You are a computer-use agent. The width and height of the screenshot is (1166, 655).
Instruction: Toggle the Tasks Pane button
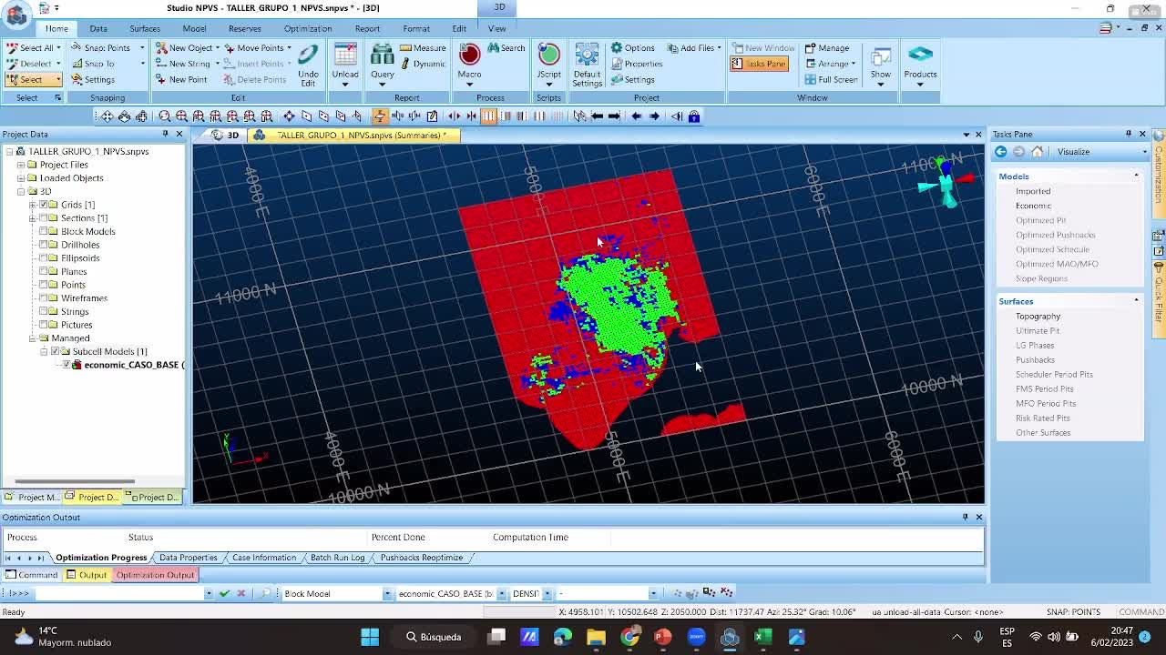click(759, 64)
